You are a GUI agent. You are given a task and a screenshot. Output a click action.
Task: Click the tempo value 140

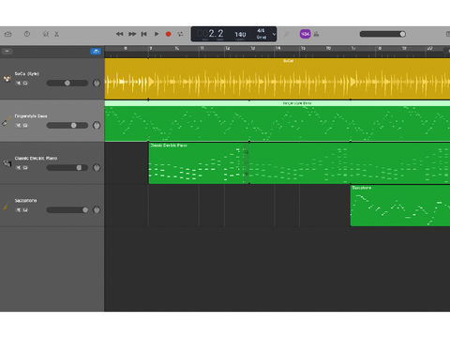240,34
